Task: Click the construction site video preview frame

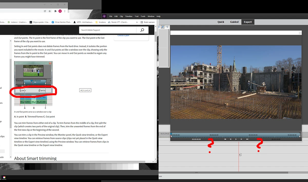Action: pyautogui.click(x=236, y=82)
